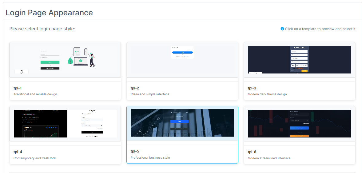Viewport: 362px width, 173px height.
Task: Click "Clean and simple interface" description
Action: [150, 94]
